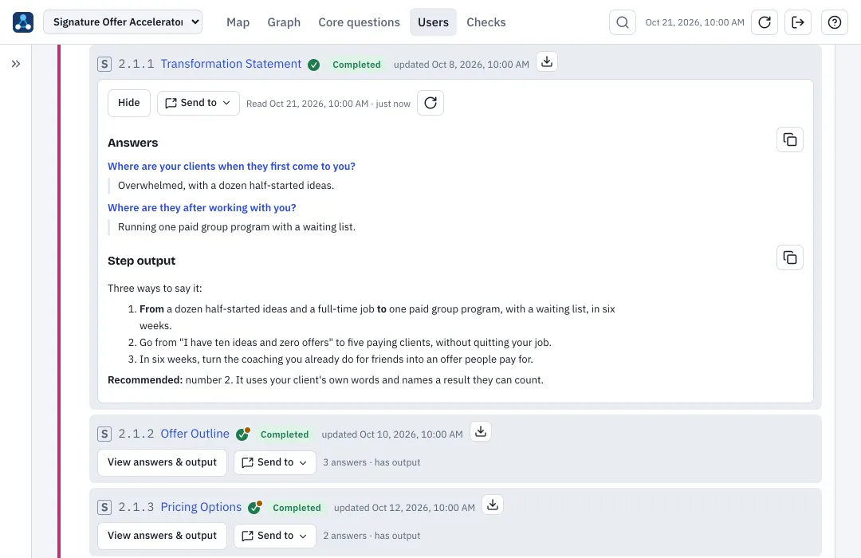This screenshot has width=861, height=558.
Task: Download the Transformation Statement step
Action: point(546,61)
